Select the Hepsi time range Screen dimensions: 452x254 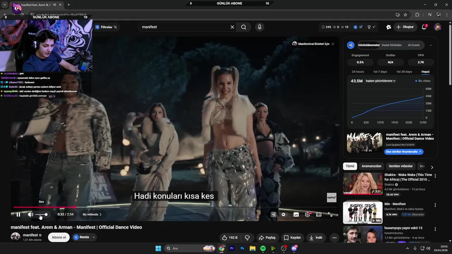tap(425, 72)
